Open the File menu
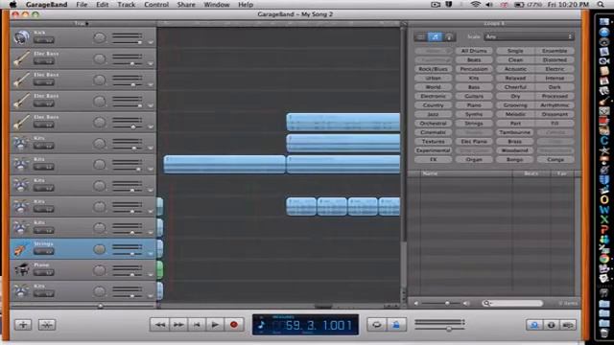This screenshot has height=345, width=614. click(82, 5)
